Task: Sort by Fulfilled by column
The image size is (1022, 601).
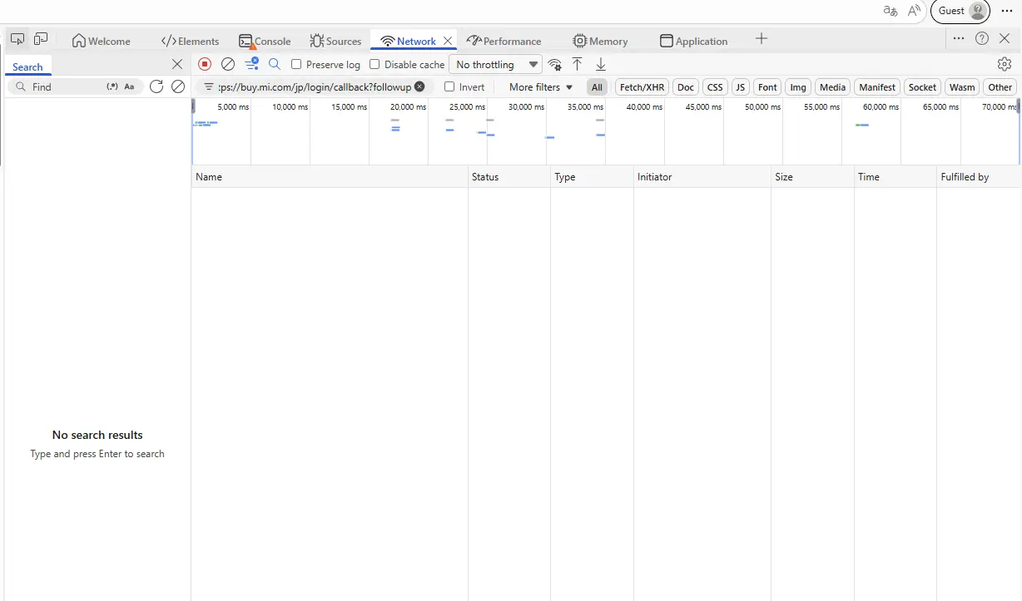Action: [x=979, y=177]
